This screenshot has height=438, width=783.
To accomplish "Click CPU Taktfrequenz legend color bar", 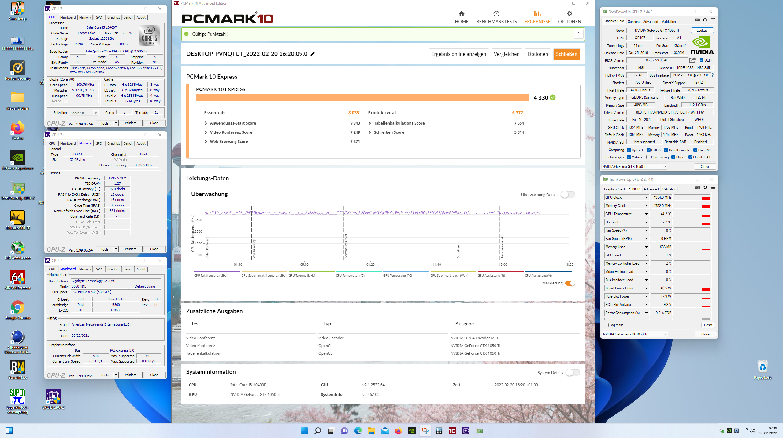I will (x=217, y=271).
